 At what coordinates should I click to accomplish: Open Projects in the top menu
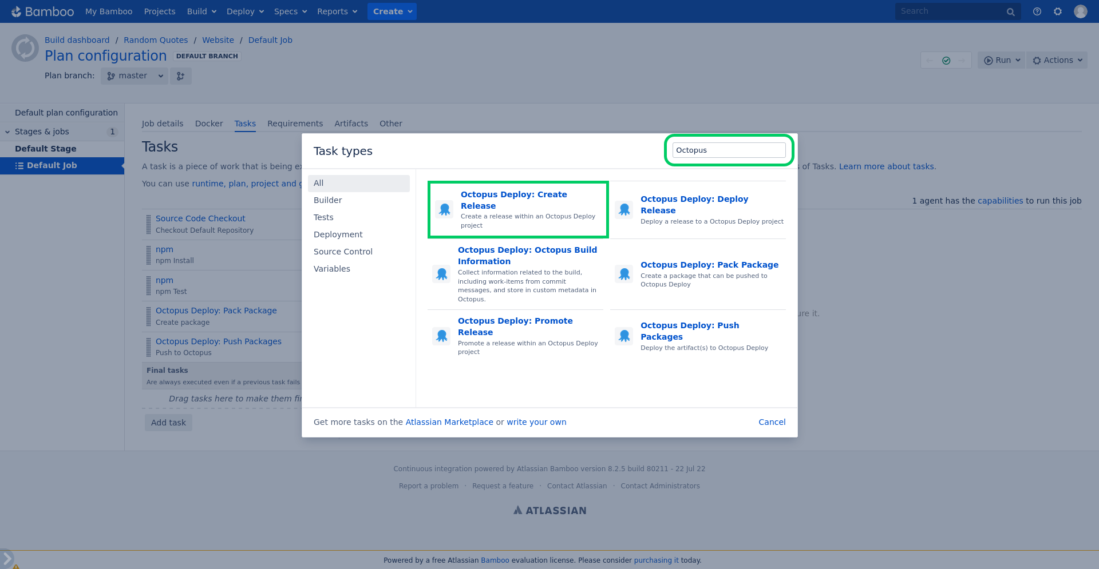click(160, 11)
